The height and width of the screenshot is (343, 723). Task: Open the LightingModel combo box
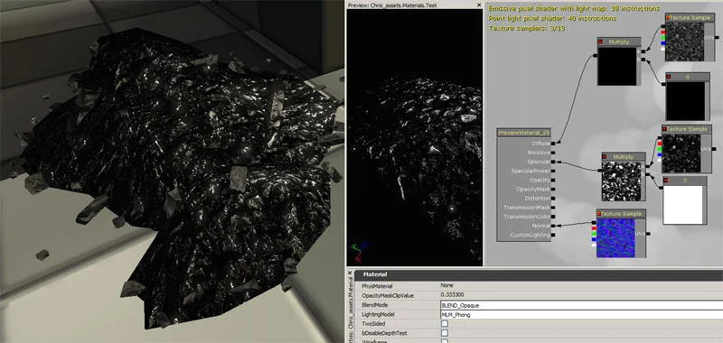click(581, 314)
